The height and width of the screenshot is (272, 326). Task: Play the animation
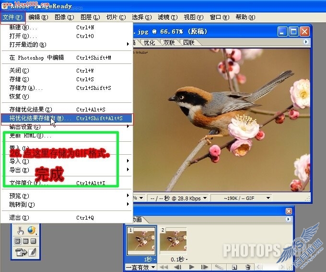coord(191,267)
